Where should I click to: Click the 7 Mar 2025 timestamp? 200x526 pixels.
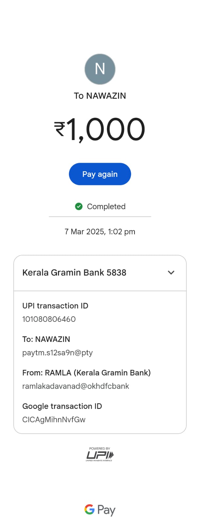(x=100, y=232)
